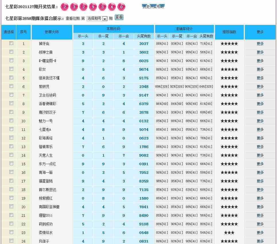Click the 杀一头 column header under 本期杀码
Image resolution: width=277 pixels, height=244 pixels.
83,36
